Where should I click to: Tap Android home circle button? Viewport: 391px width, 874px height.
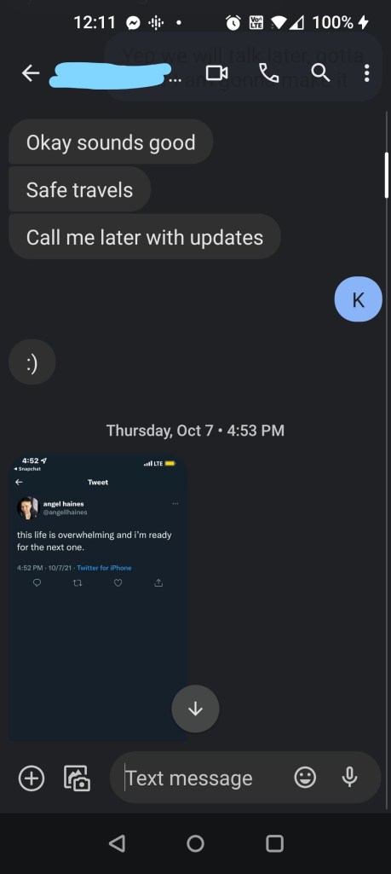pos(196,842)
